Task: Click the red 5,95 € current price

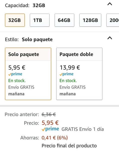Action: pyautogui.click(x=50, y=123)
